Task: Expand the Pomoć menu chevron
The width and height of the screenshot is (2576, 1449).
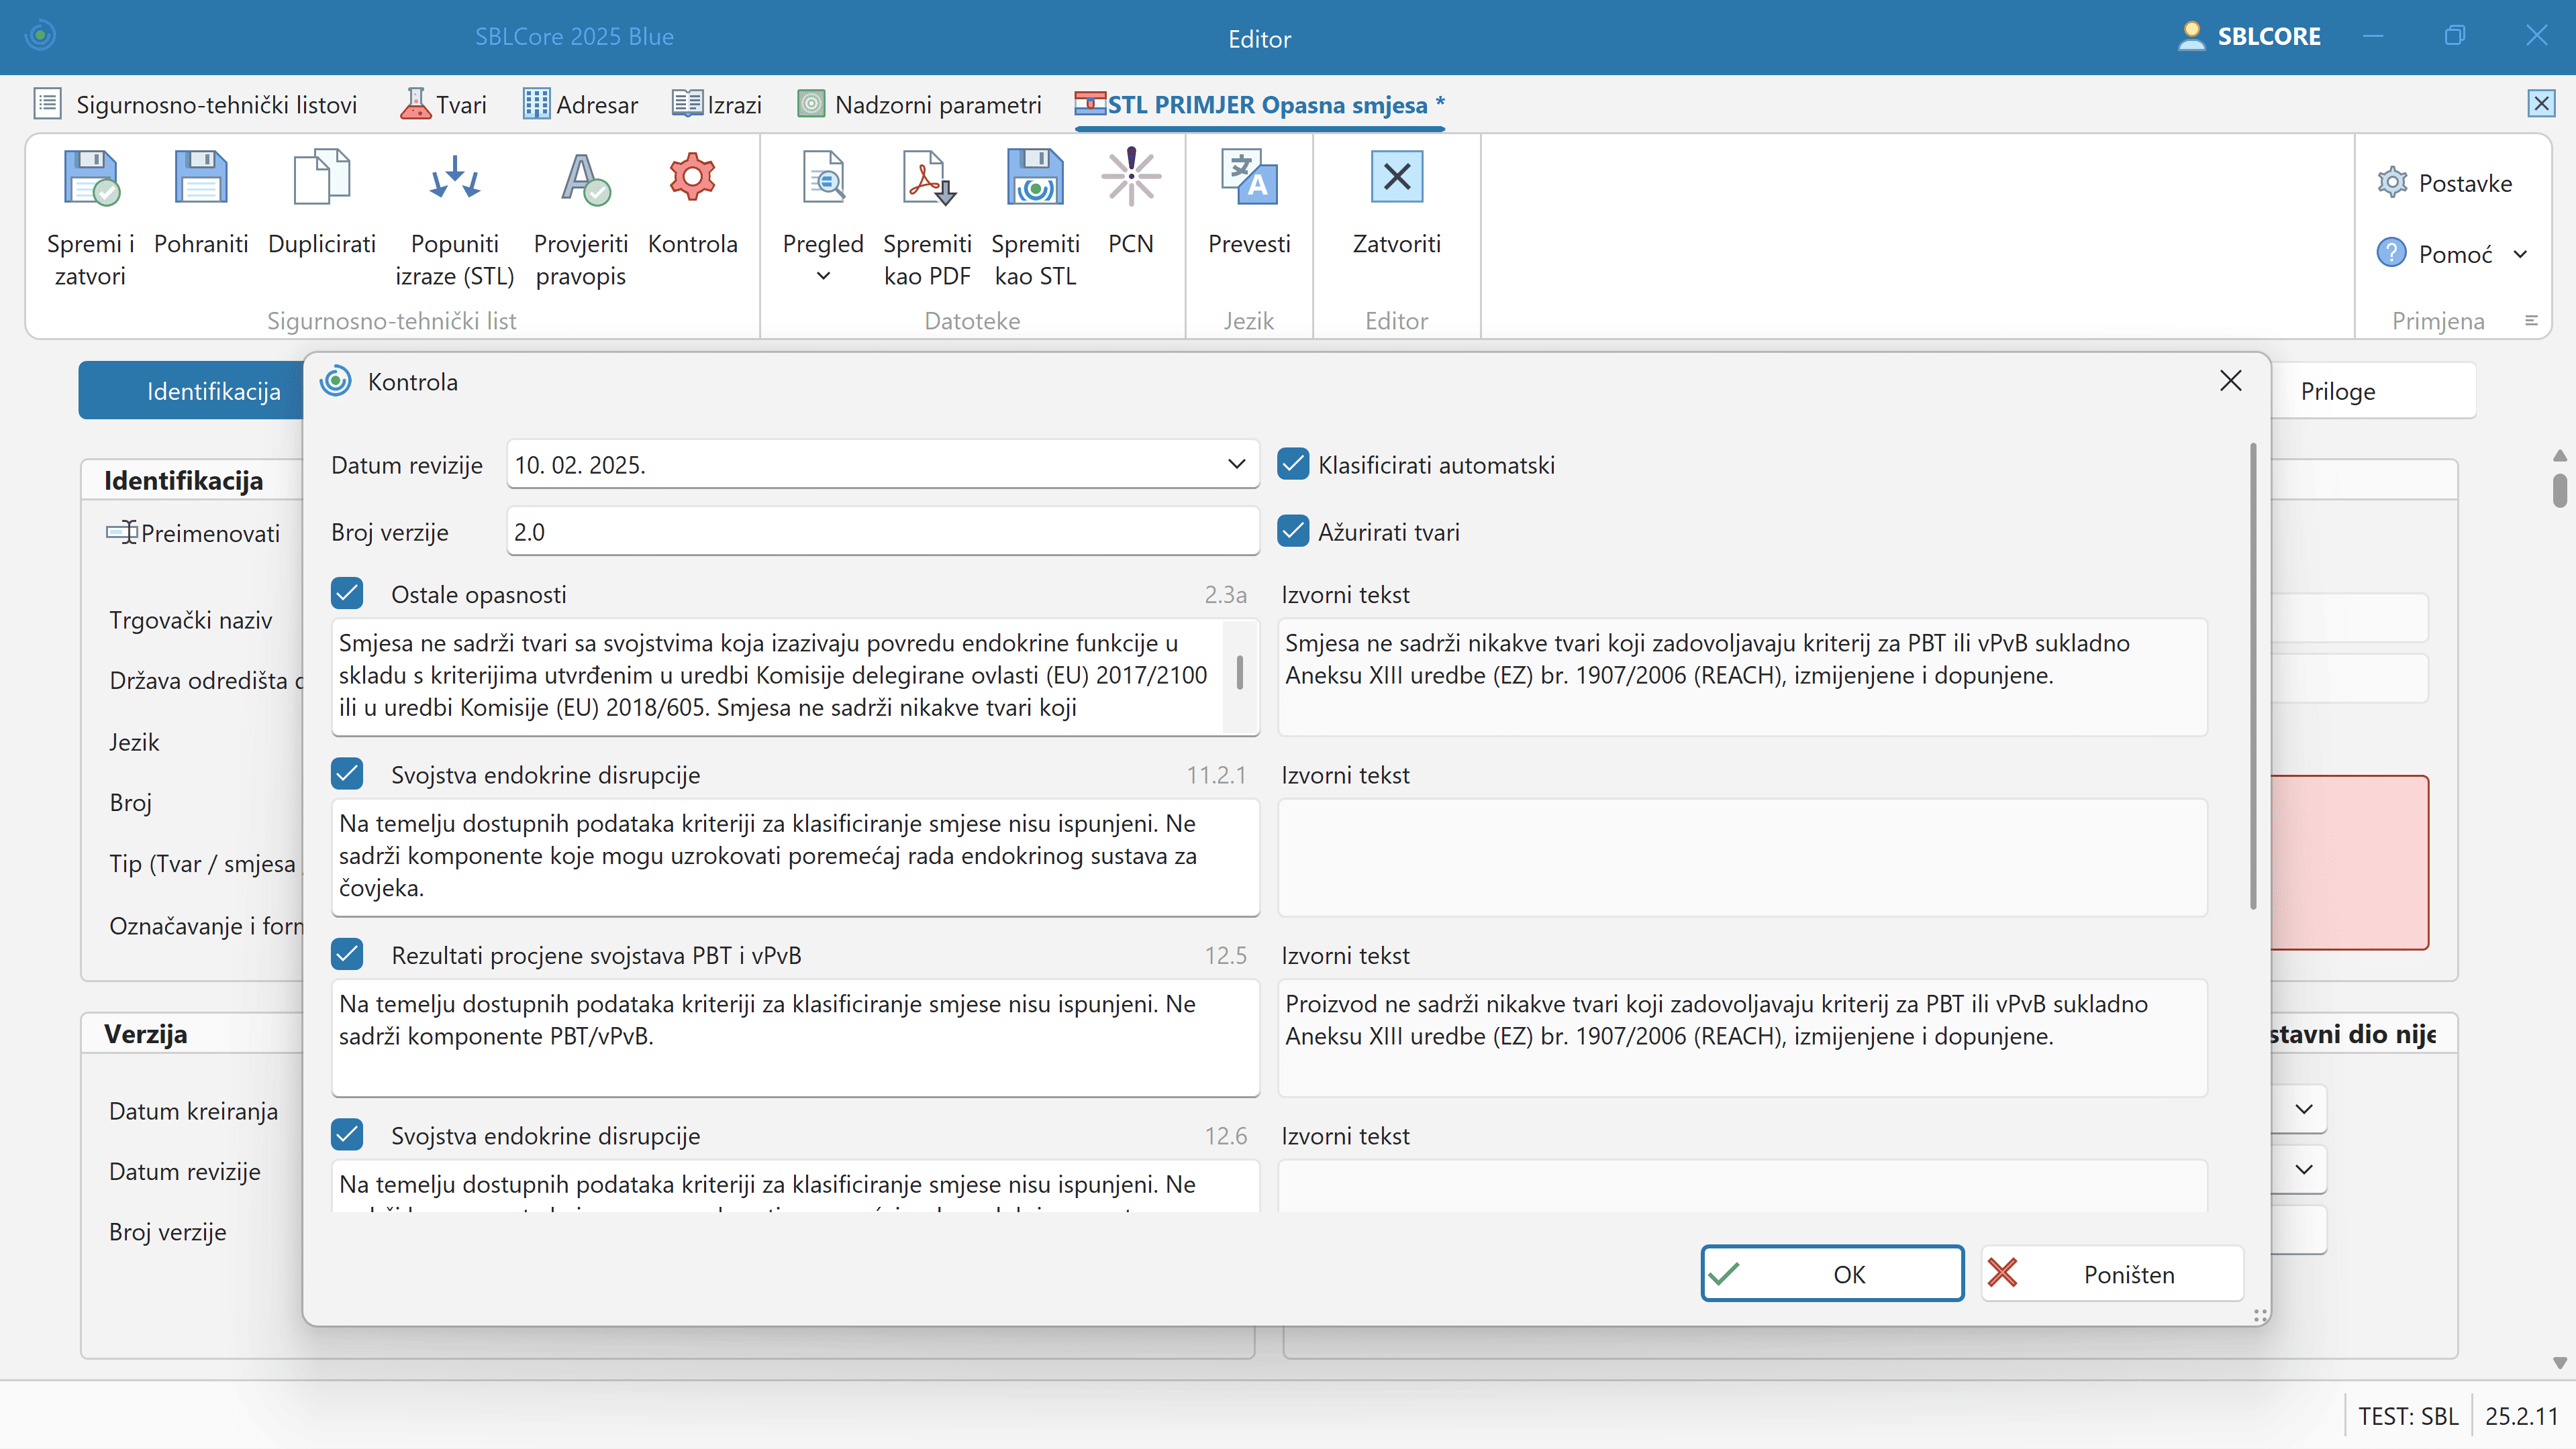Action: pyautogui.click(x=2521, y=255)
